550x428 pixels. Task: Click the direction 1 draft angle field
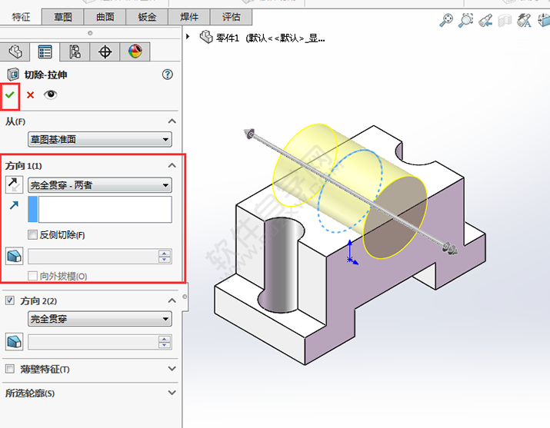[93, 257]
